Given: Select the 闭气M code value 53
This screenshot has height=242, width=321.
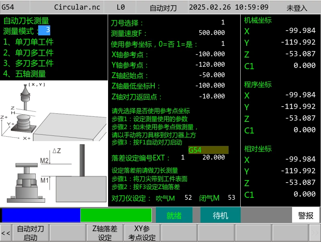Looking at the screenshot, I should coord(231,197).
